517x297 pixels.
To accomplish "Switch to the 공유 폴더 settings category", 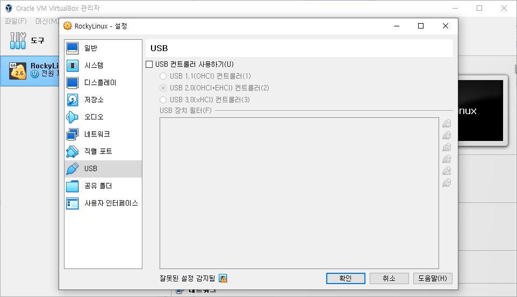I will (x=103, y=186).
